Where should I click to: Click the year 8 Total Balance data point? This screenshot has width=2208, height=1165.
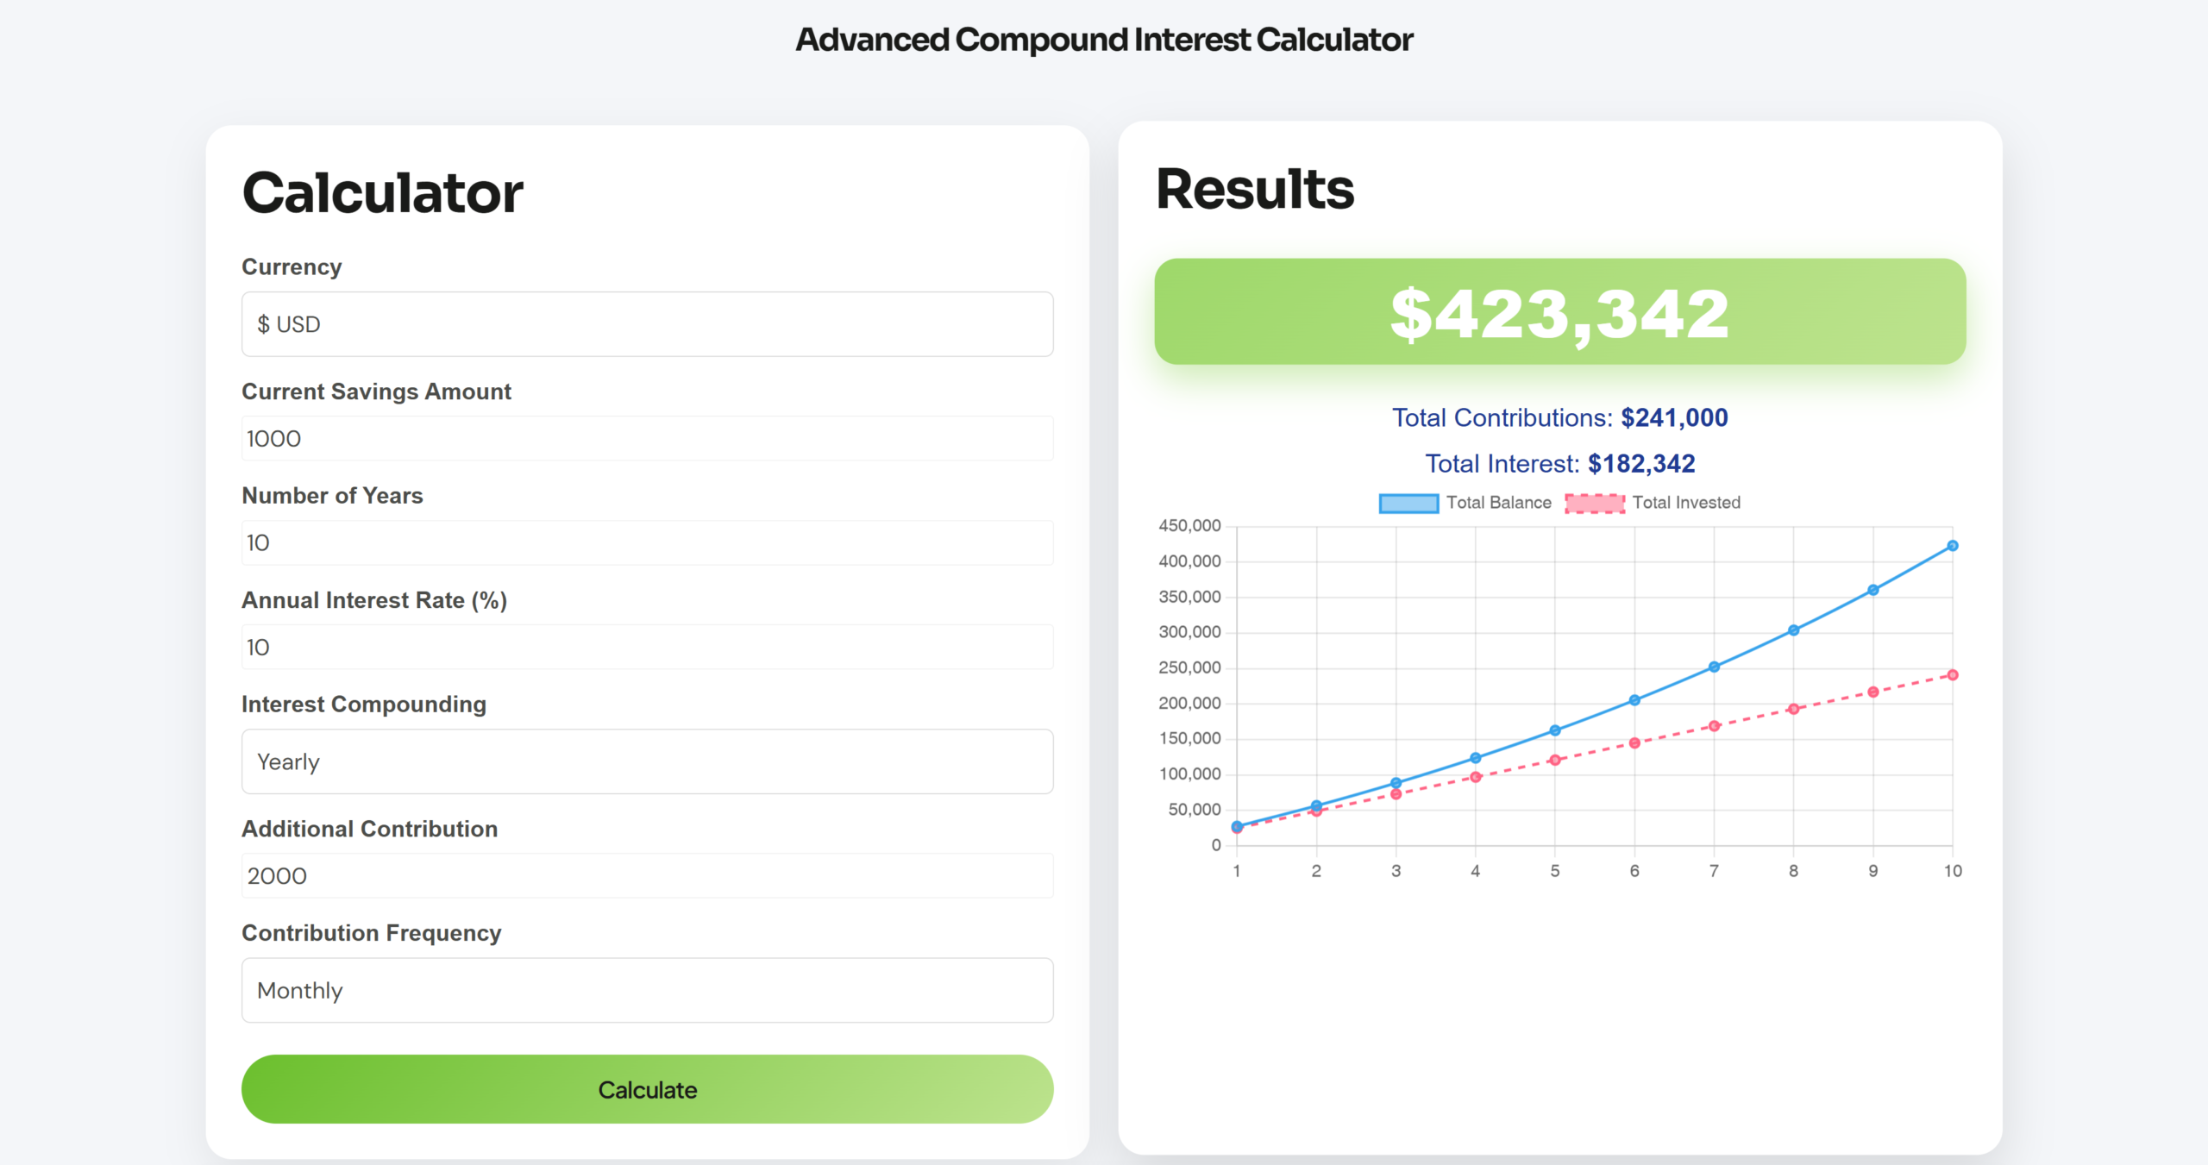pyautogui.click(x=1793, y=630)
